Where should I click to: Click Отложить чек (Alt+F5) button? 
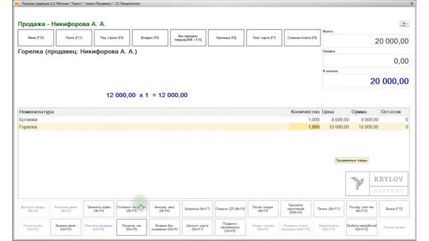pyautogui.click(x=131, y=209)
